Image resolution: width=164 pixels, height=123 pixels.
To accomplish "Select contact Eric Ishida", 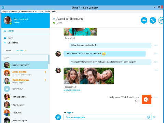I will [25, 113].
